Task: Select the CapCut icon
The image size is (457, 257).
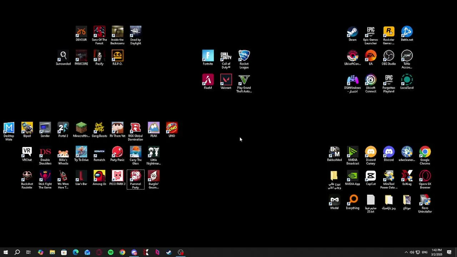Action: click(x=371, y=178)
